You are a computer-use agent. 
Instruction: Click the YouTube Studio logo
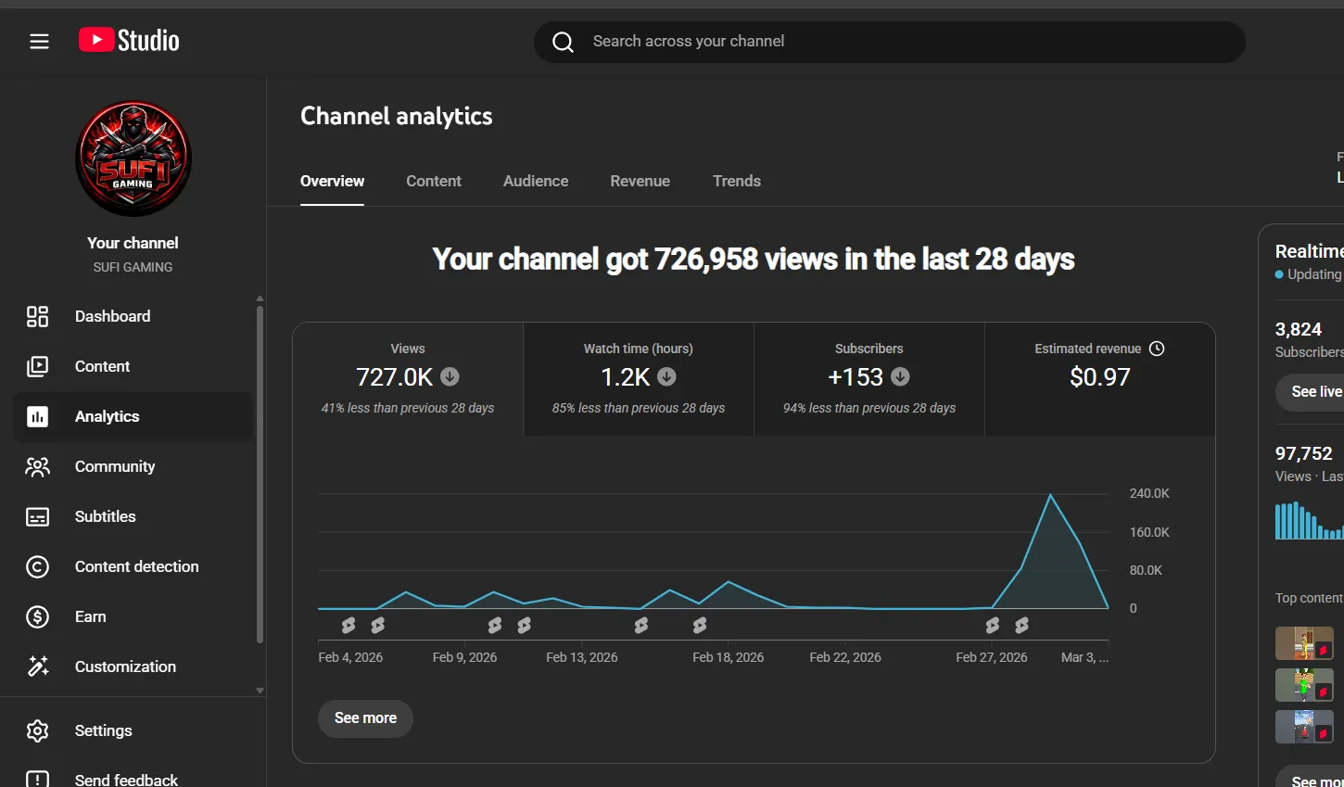(x=129, y=40)
